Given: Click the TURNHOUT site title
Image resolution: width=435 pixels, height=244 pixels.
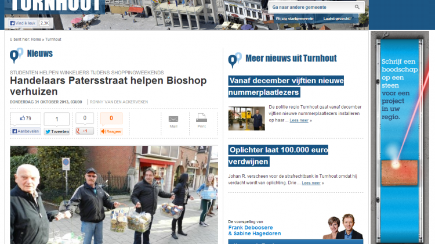Looking at the screenshot, I should click(x=55, y=6).
